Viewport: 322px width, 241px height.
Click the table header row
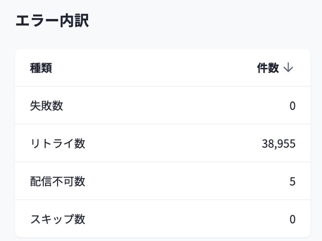point(163,68)
